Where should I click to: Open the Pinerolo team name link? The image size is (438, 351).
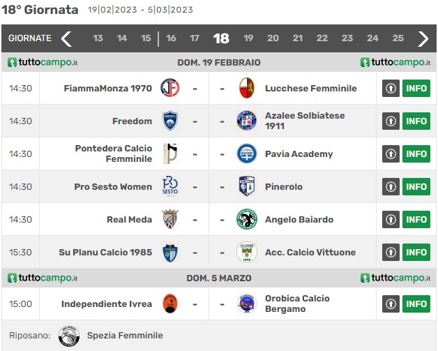pos(284,187)
